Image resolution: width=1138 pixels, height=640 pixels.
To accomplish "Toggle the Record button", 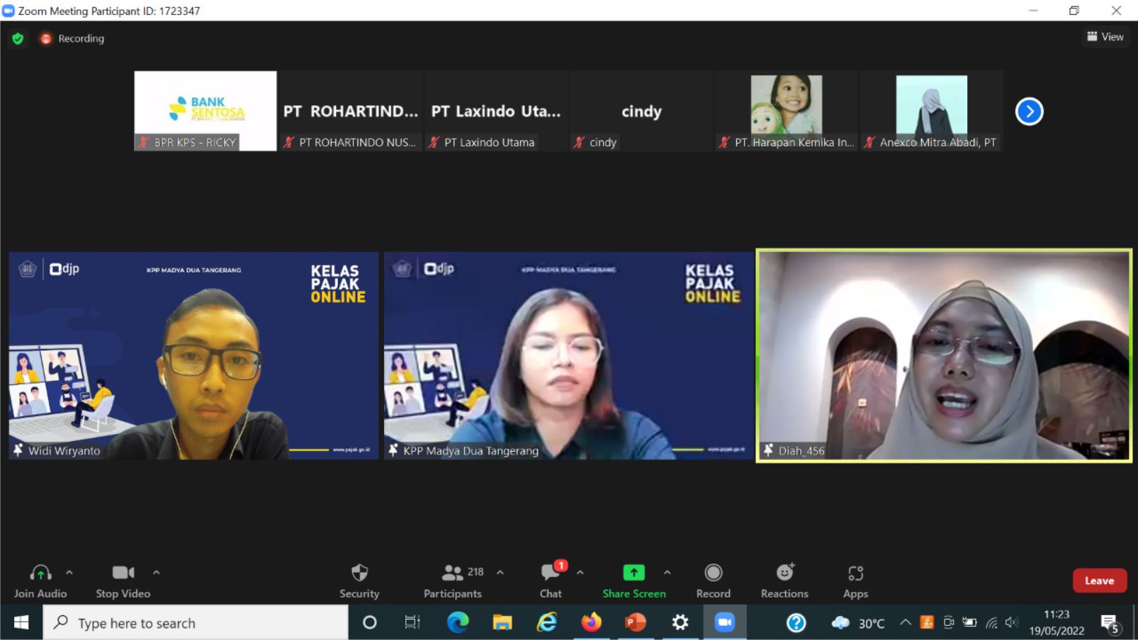I will pyautogui.click(x=713, y=580).
